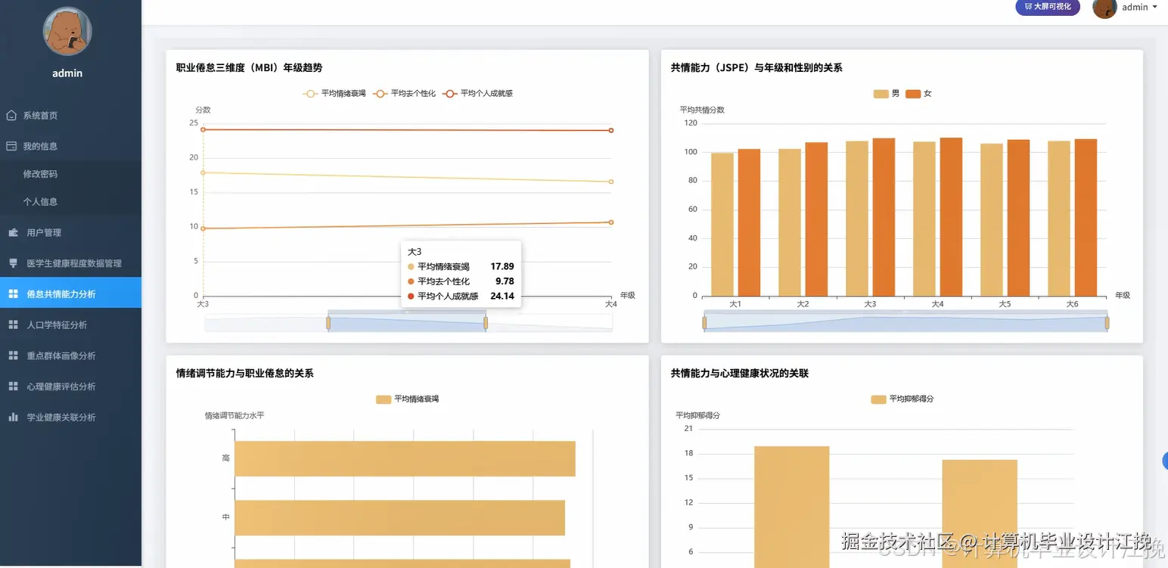This screenshot has width=1168, height=568.
Task: Click title 职业倦怠三维度（MBI）年级趋势
Action: 250,68
